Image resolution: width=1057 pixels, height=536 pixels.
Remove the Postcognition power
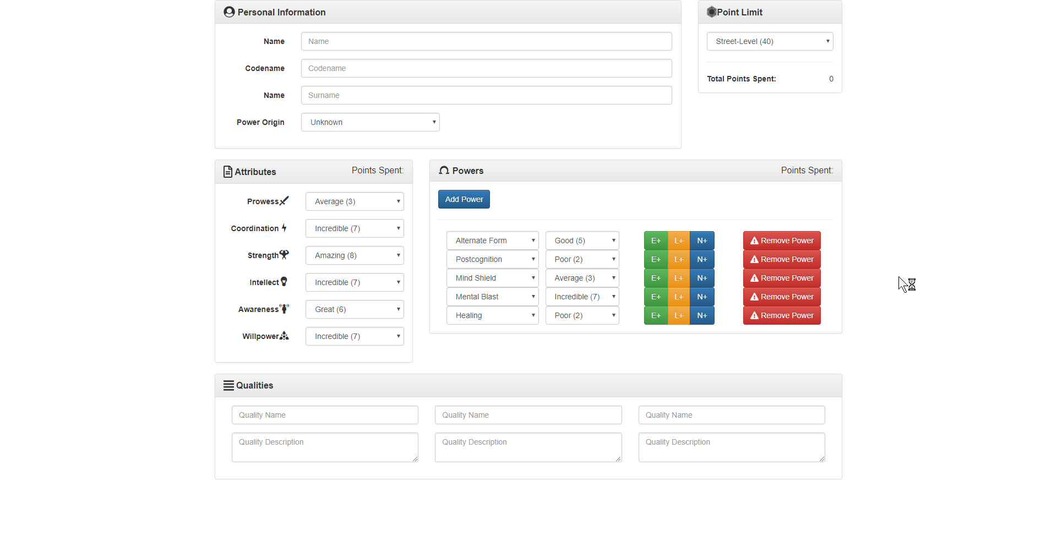pos(782,259)
